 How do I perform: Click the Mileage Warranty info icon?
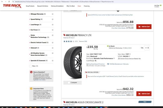[52, 14]
